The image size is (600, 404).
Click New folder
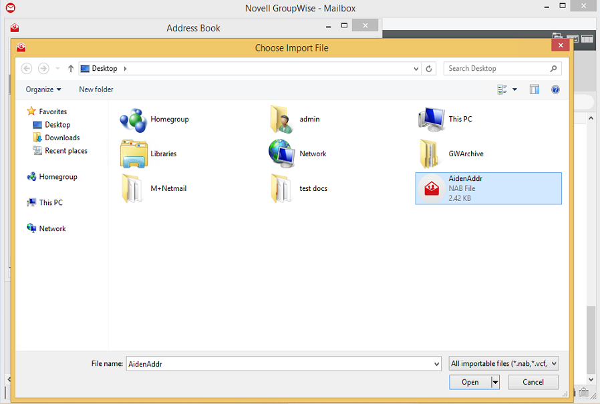tap(96, 89)
